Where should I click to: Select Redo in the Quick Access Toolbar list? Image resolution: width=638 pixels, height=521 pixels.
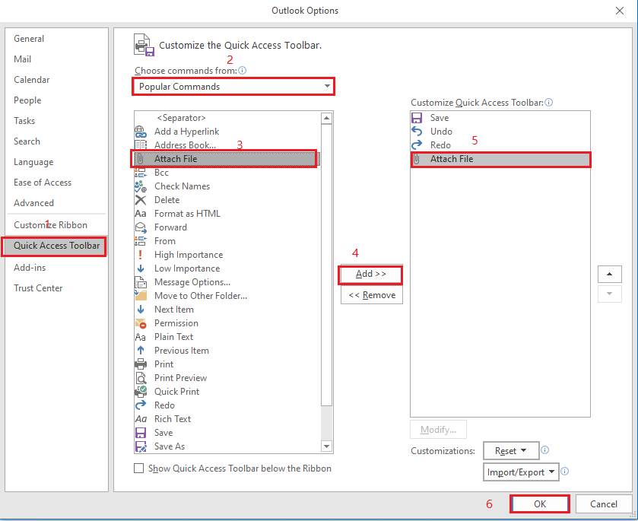500,145
